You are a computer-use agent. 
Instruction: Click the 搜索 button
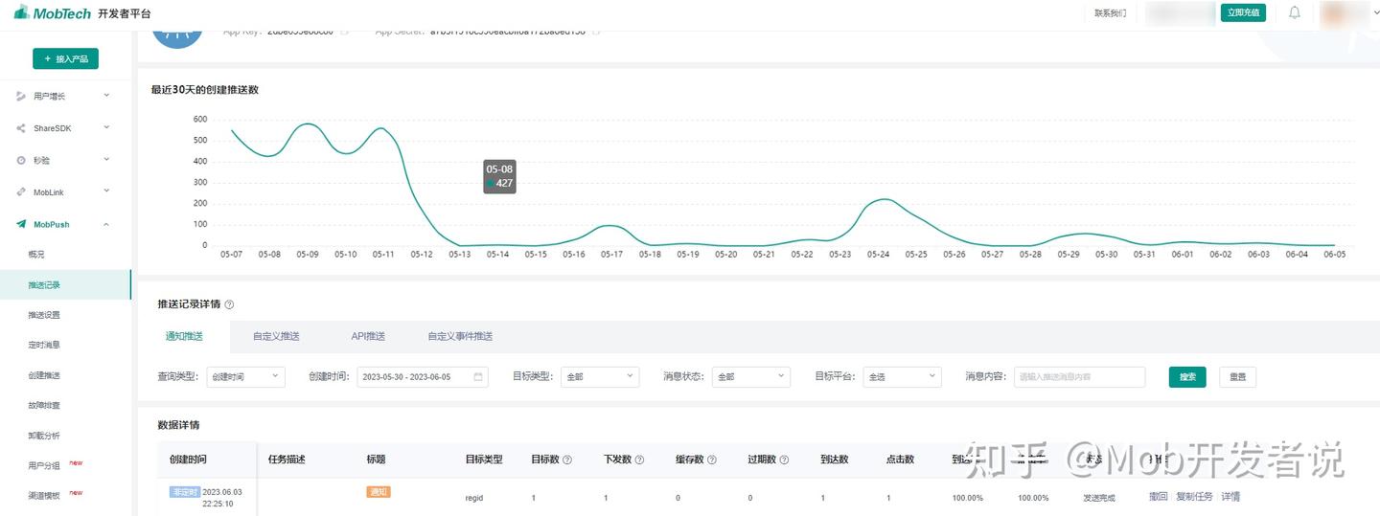1187,377
